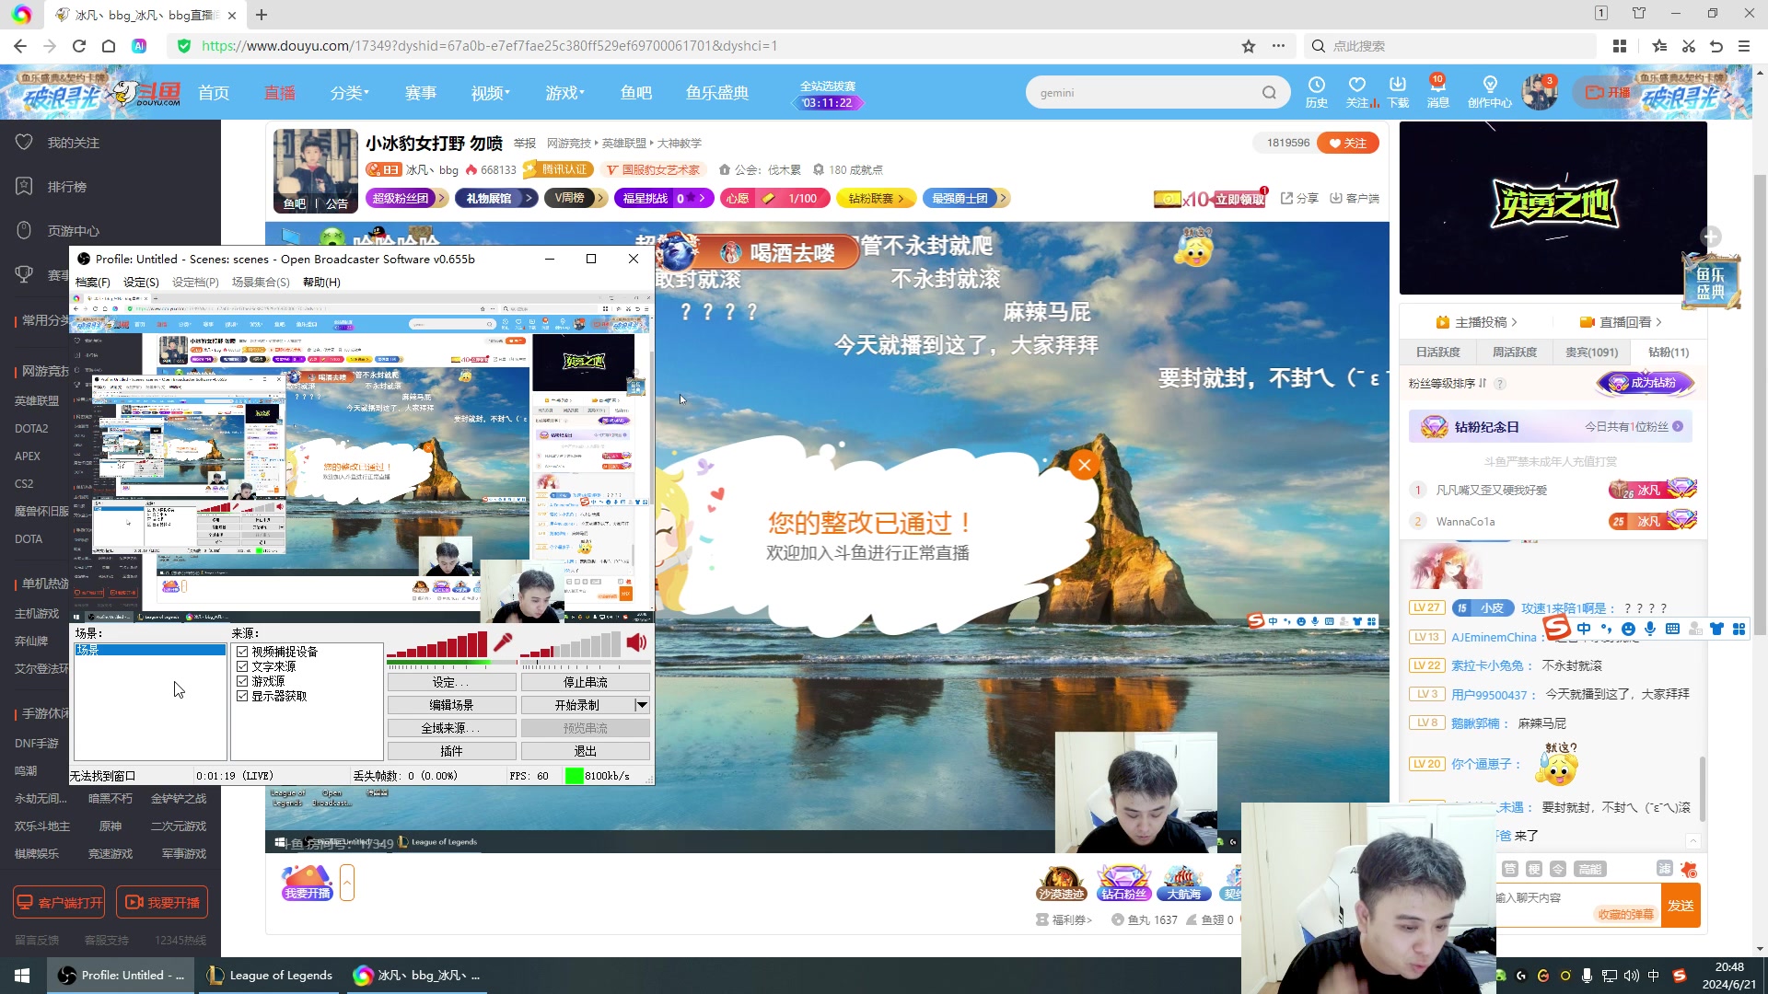1768x994 pixels.
Task: Click the 分享 share icon
Action: click(x=1299, y=198)
